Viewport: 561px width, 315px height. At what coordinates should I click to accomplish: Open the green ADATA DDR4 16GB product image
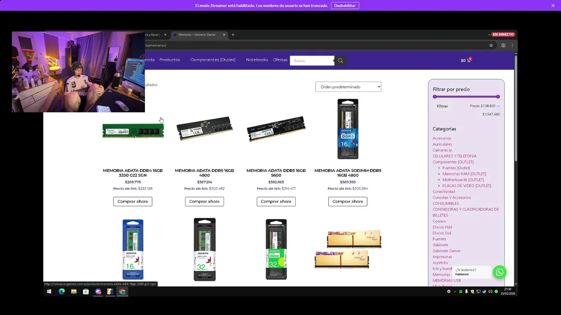tap(133, 130)
